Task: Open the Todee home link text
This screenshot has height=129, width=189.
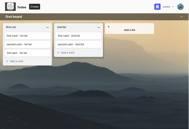Action: (x=22, y=7)
